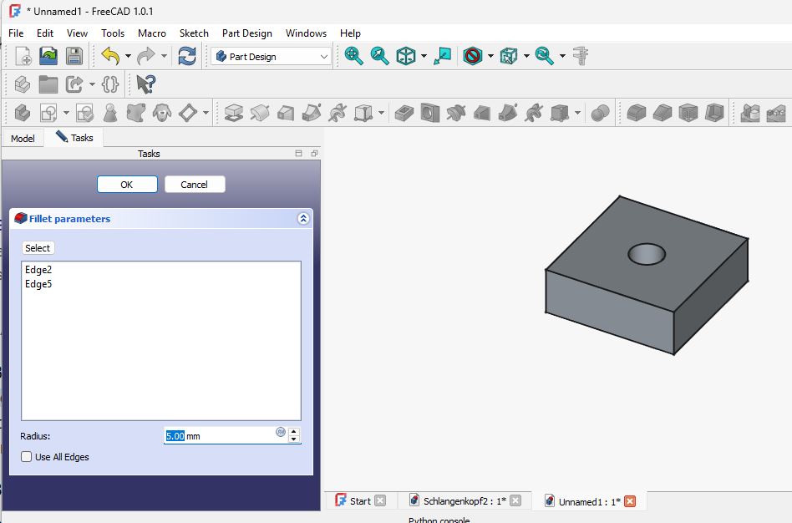Click the Measure caliper icon

click(x=581, y=56)
